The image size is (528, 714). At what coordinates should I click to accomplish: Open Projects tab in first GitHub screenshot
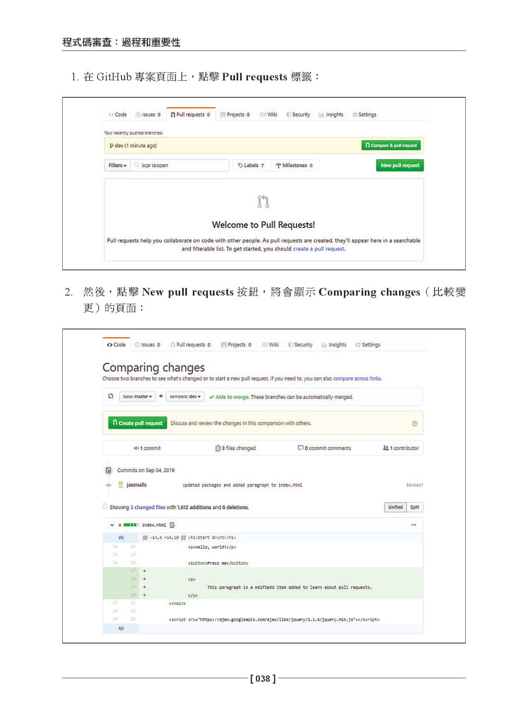tap(235, 115)
